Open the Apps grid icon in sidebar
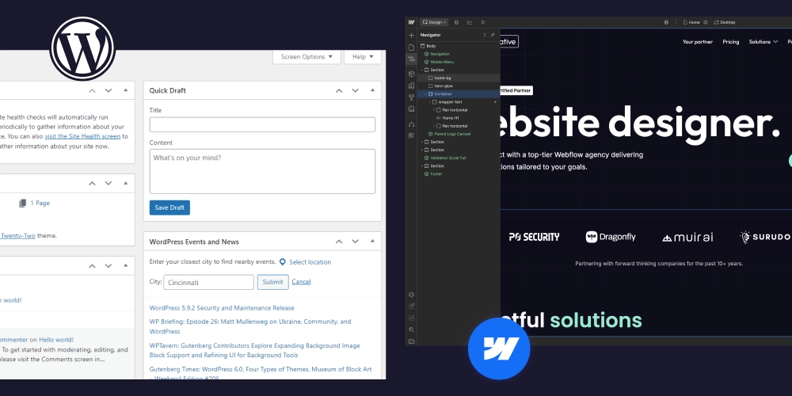 [411, 135]
